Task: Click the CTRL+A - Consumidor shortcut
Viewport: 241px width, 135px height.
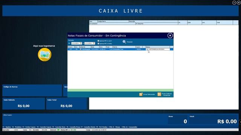Action: [x=129, y=127]
